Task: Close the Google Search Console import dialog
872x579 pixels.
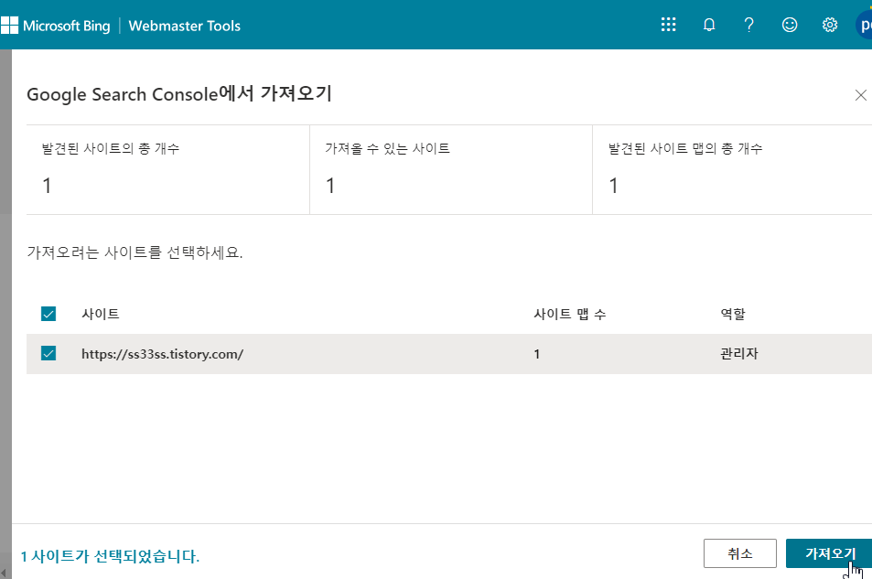Action: click(860, 94)
